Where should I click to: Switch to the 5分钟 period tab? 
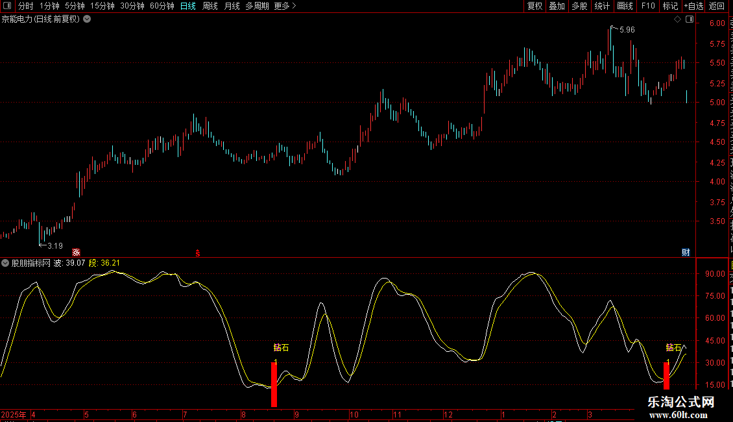[75, 6]
